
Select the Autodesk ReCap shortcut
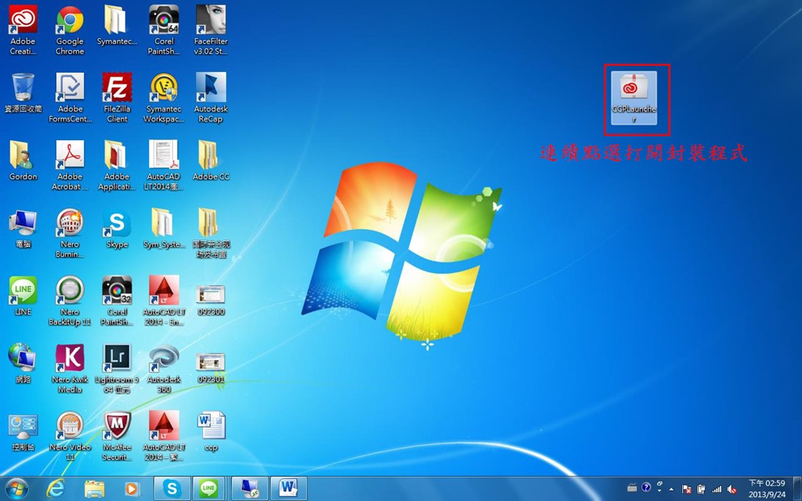pyautogui.click(x=211, y=98)
